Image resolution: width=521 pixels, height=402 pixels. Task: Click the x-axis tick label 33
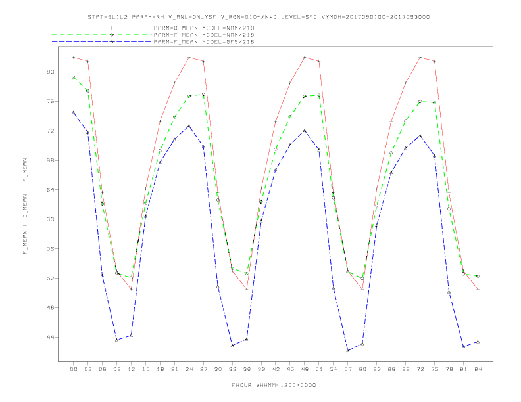(232, 369)
